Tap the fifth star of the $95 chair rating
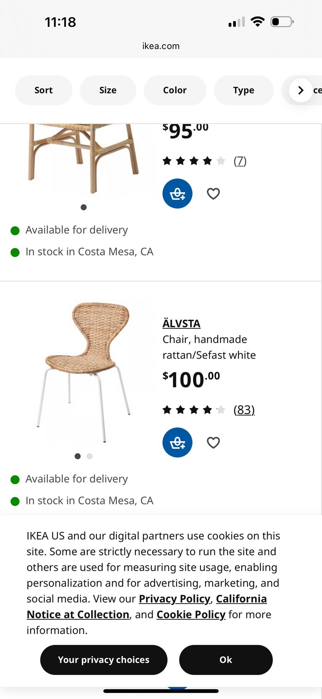322x699 pixels. [x=221, y=161]
